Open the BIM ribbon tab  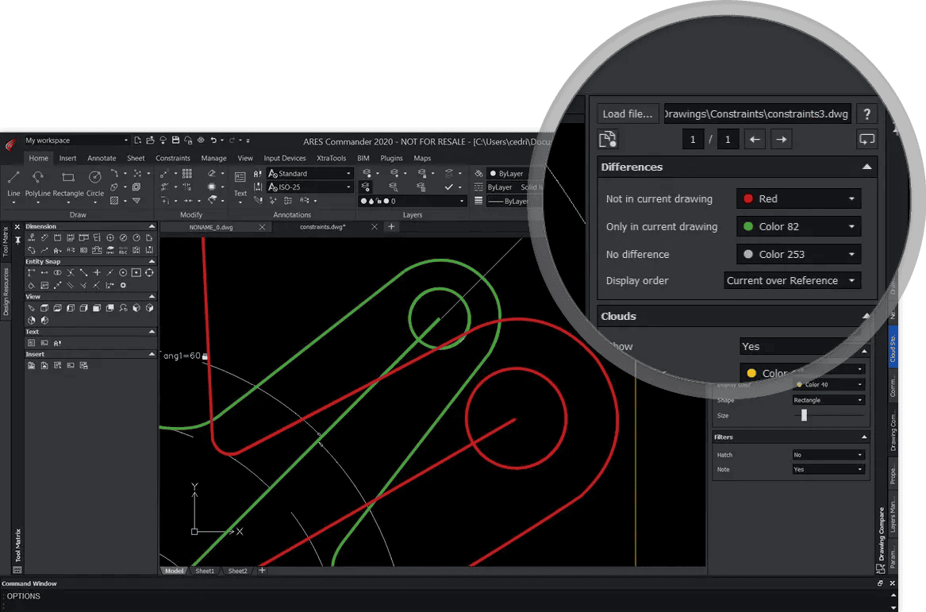coord(363,158)
